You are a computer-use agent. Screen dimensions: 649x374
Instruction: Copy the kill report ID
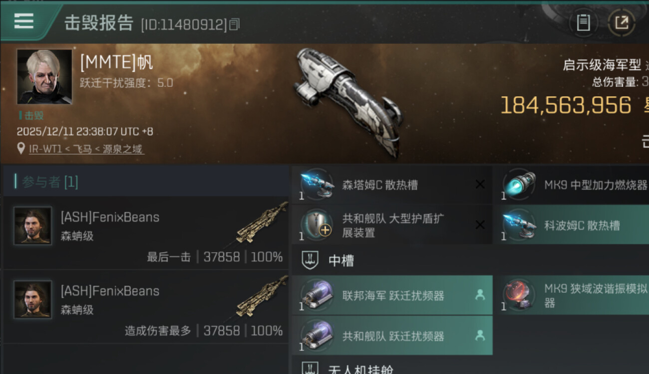pos(234,24)
